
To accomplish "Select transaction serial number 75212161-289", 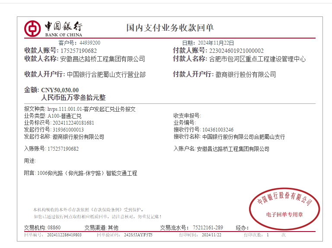I will [207, 228].
